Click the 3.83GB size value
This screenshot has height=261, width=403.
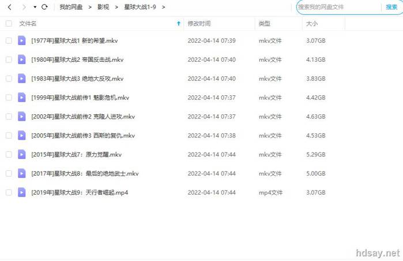coord(316,79)
